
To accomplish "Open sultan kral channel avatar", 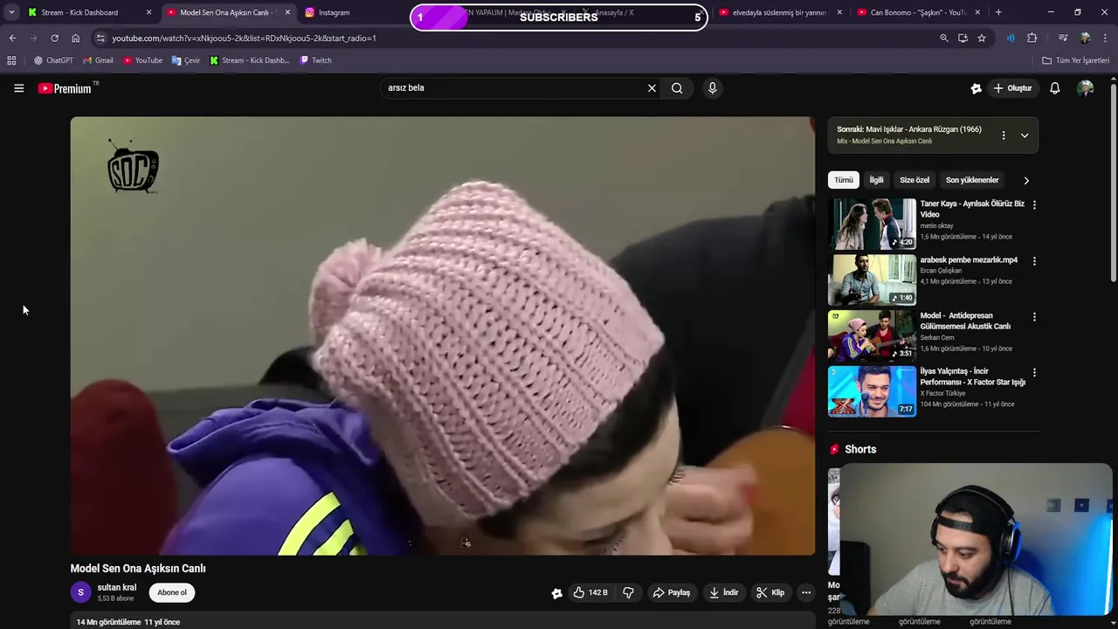I will (80, 592).
